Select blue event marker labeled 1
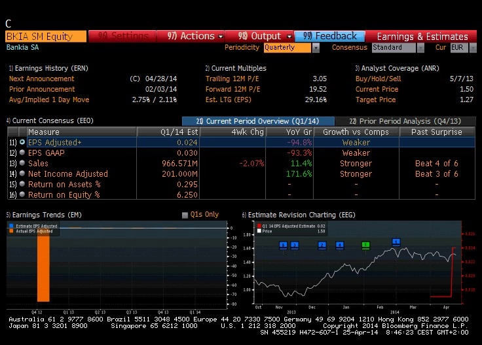Image resolution: width=482 pixels, height=345 pixels. click(396, 242)
